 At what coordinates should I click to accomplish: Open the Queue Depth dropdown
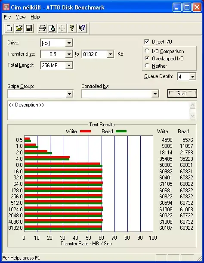[x=192, y=77]
